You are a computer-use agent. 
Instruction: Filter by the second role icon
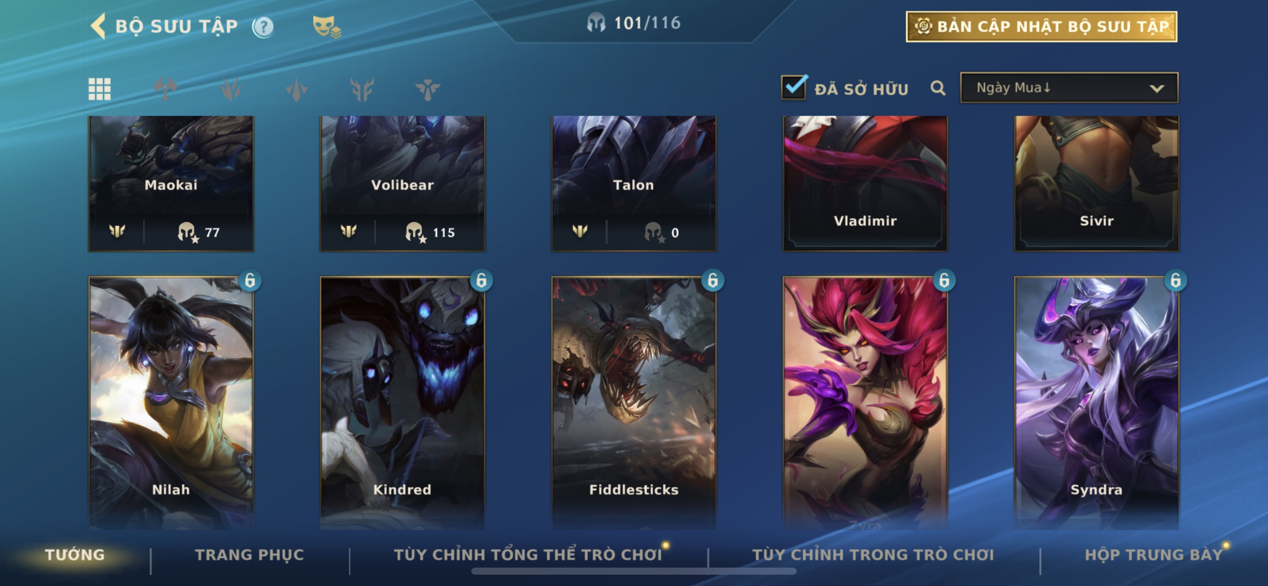[x=231, y=89]
